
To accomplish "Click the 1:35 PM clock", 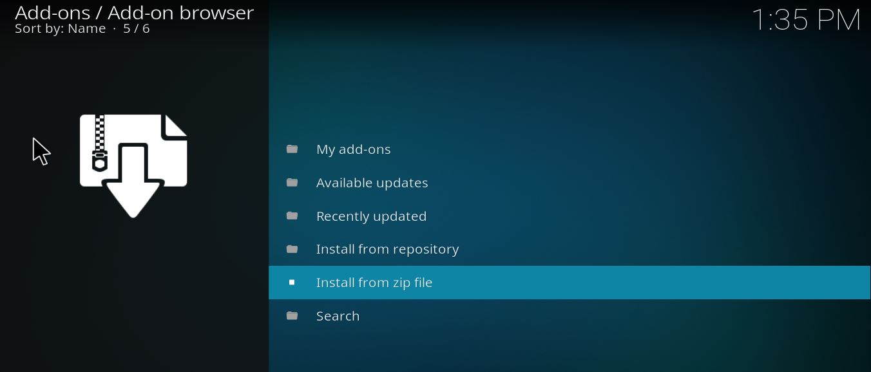I will pyautogui.click(x=806, y=20).
